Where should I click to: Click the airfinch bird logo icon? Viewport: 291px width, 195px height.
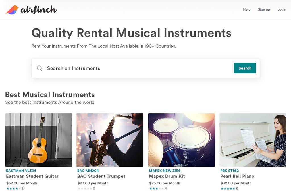pyautogui.click(x=12, y=10)
